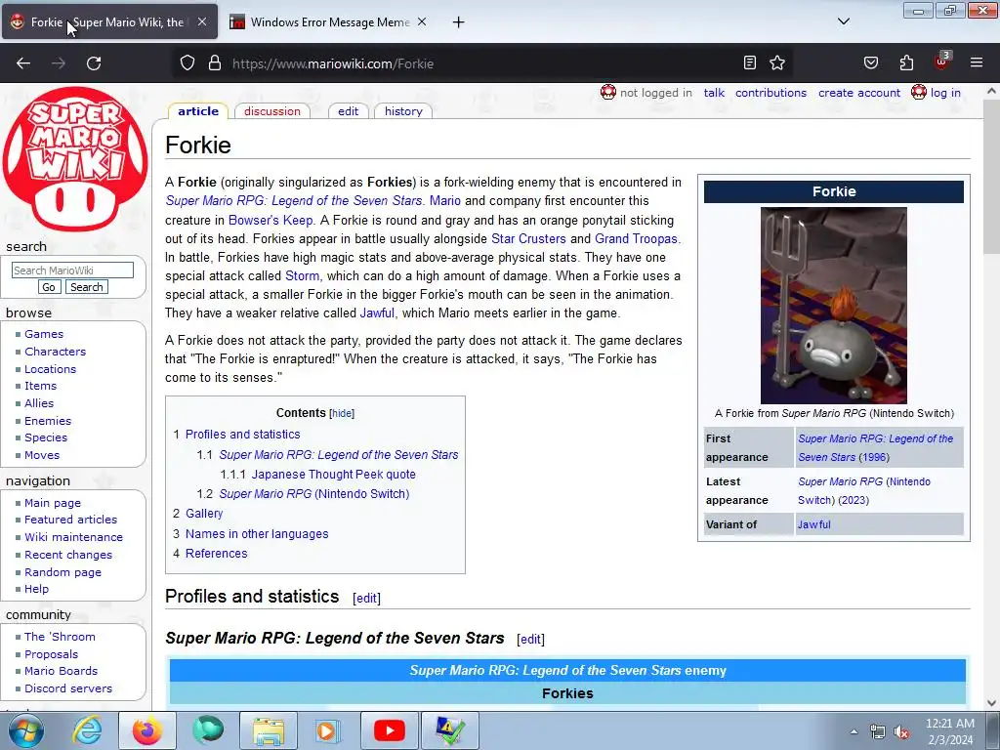Focus the Search MarioWiki input field

click(x=72, y=270)
